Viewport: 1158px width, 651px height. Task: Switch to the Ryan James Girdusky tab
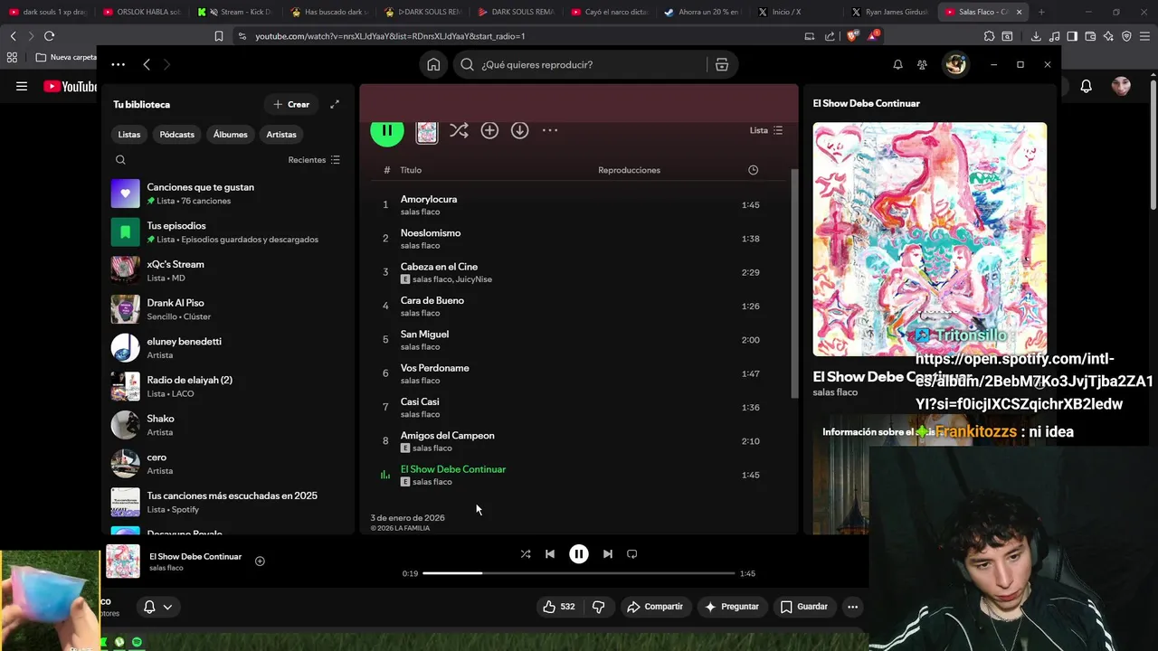[889, 12]
